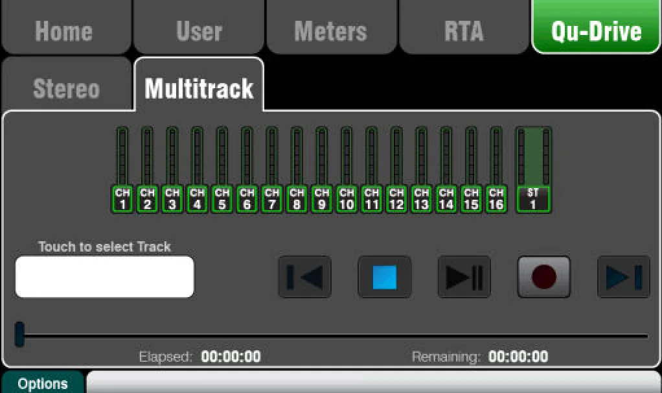
Task: Select the CH 15 track box
Action: pos(471,198)
